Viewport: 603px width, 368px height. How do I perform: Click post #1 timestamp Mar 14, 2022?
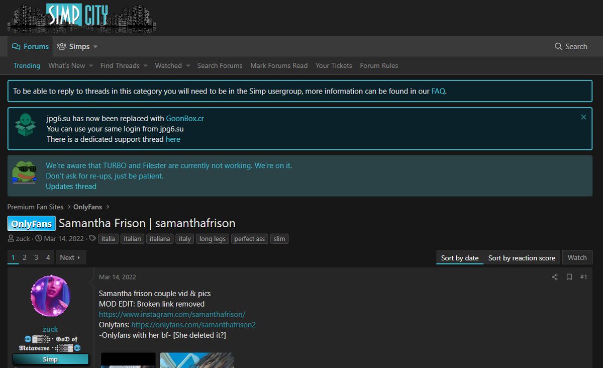[x=118, y=277]
